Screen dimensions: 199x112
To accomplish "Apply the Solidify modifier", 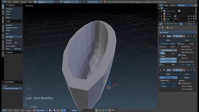I will point(168,40).
